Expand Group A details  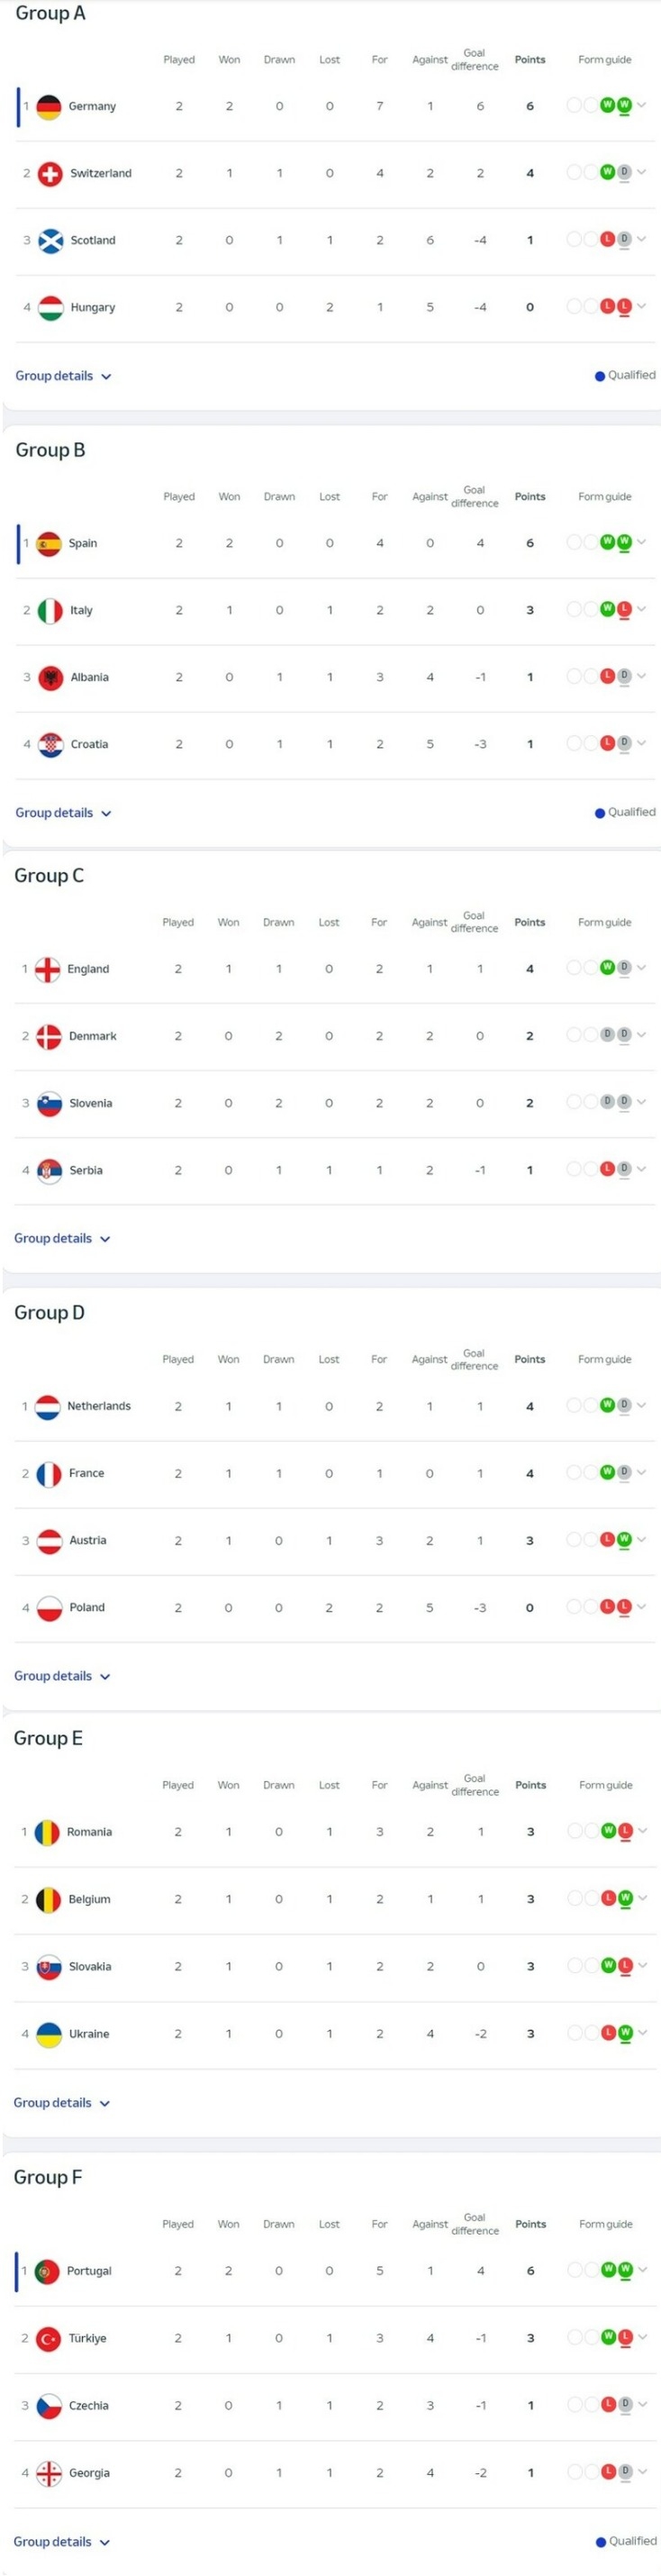(x=63, y=376)
